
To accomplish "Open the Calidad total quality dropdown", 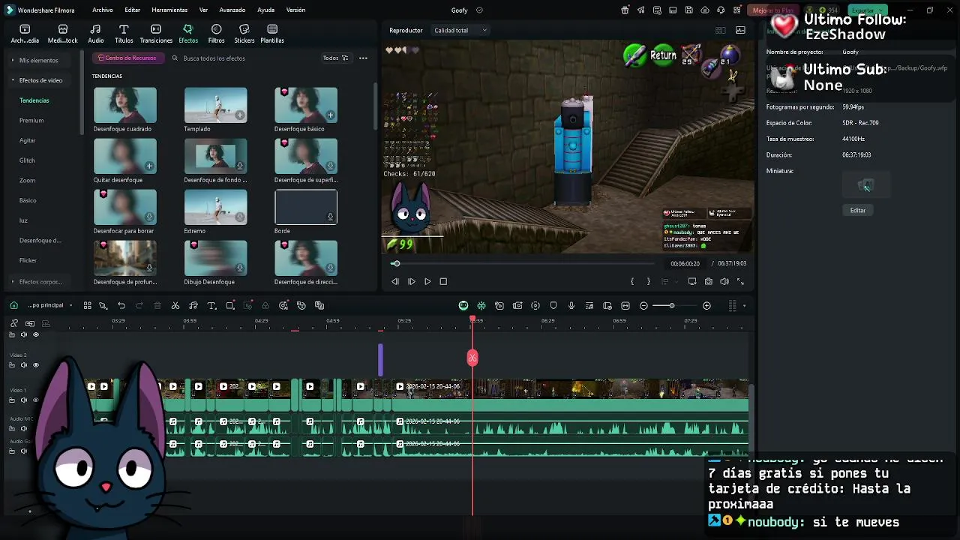I will coord(460,30).
